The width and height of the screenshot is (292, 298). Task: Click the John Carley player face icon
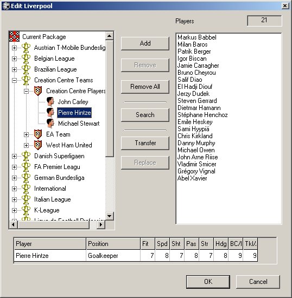pos(50,102)
